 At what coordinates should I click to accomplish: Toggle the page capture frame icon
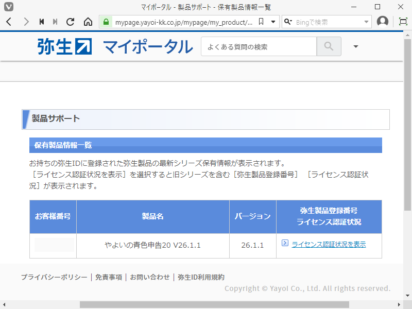(403, 22)
